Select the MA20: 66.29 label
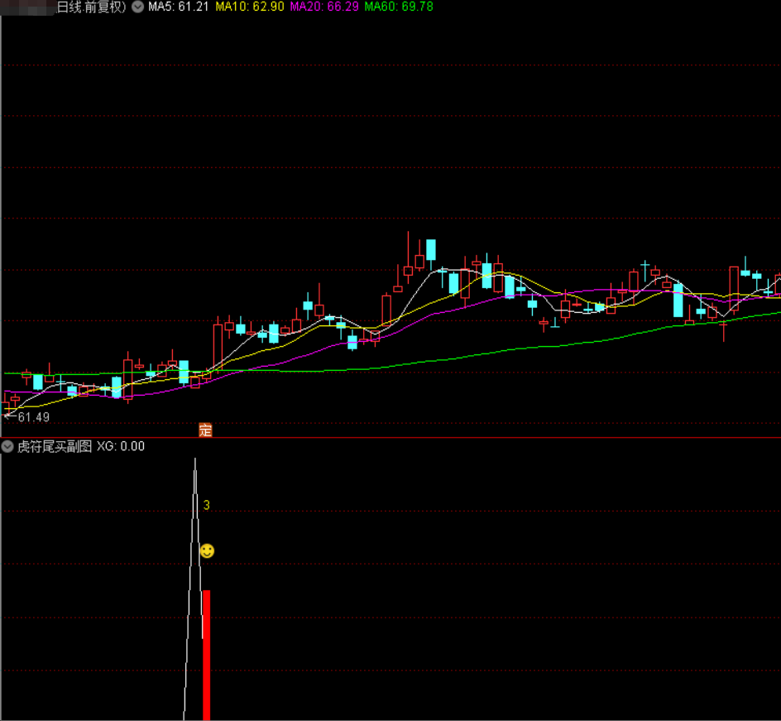The width and height of the screenshot is (781, 721). coord(324,7)
